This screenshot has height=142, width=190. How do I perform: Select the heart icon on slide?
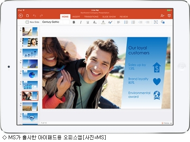point(157,82)
